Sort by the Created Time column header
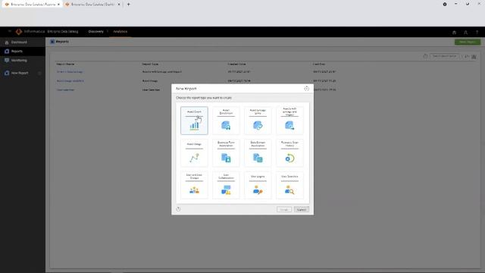This screenshot has height=273, width=485. 236,64
